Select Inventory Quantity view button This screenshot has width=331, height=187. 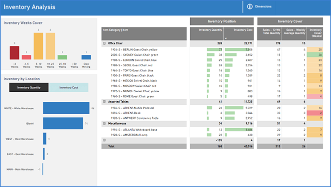click(29, 87)
